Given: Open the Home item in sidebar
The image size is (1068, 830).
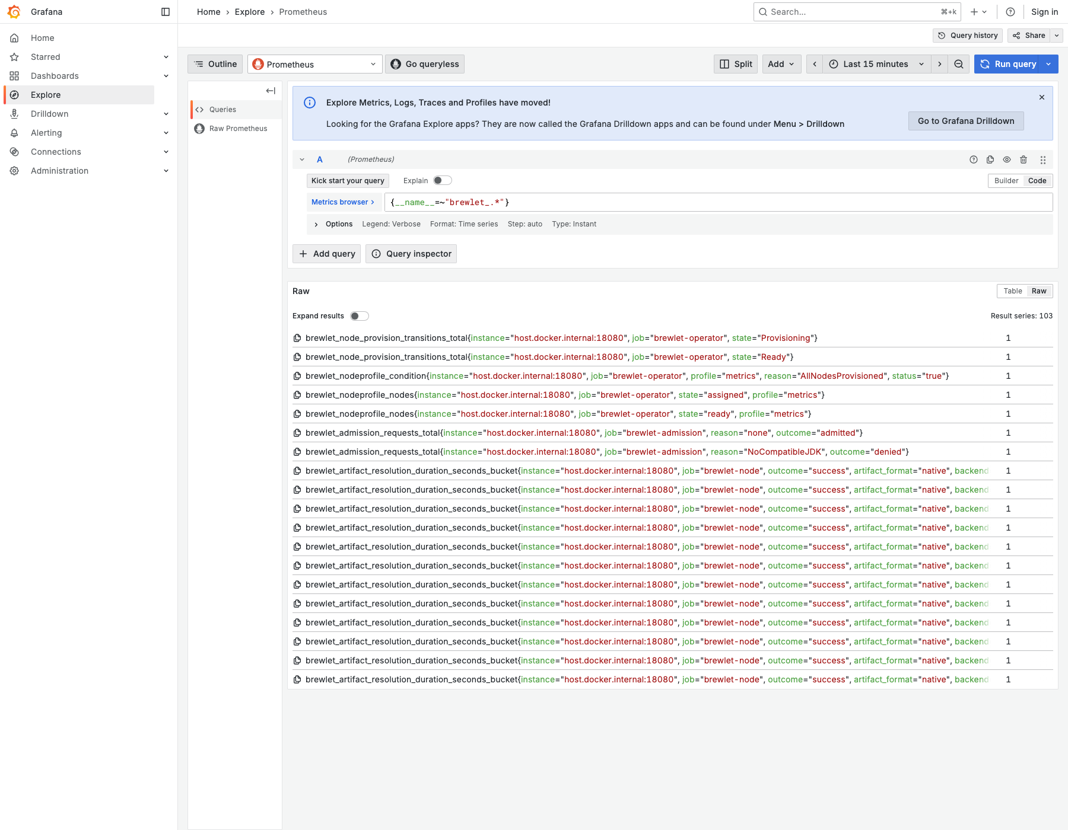Looking at the screenshot, I should pyautogui.click(x=43, y=38).
